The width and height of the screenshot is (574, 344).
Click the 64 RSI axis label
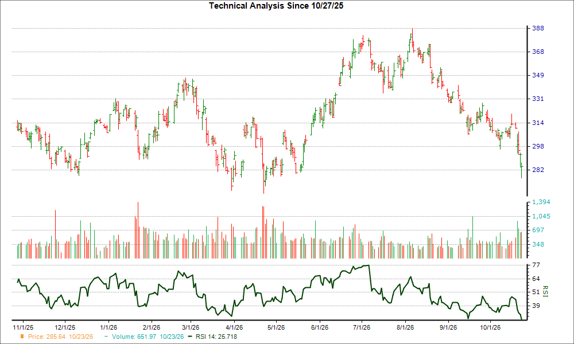point(536,279)
